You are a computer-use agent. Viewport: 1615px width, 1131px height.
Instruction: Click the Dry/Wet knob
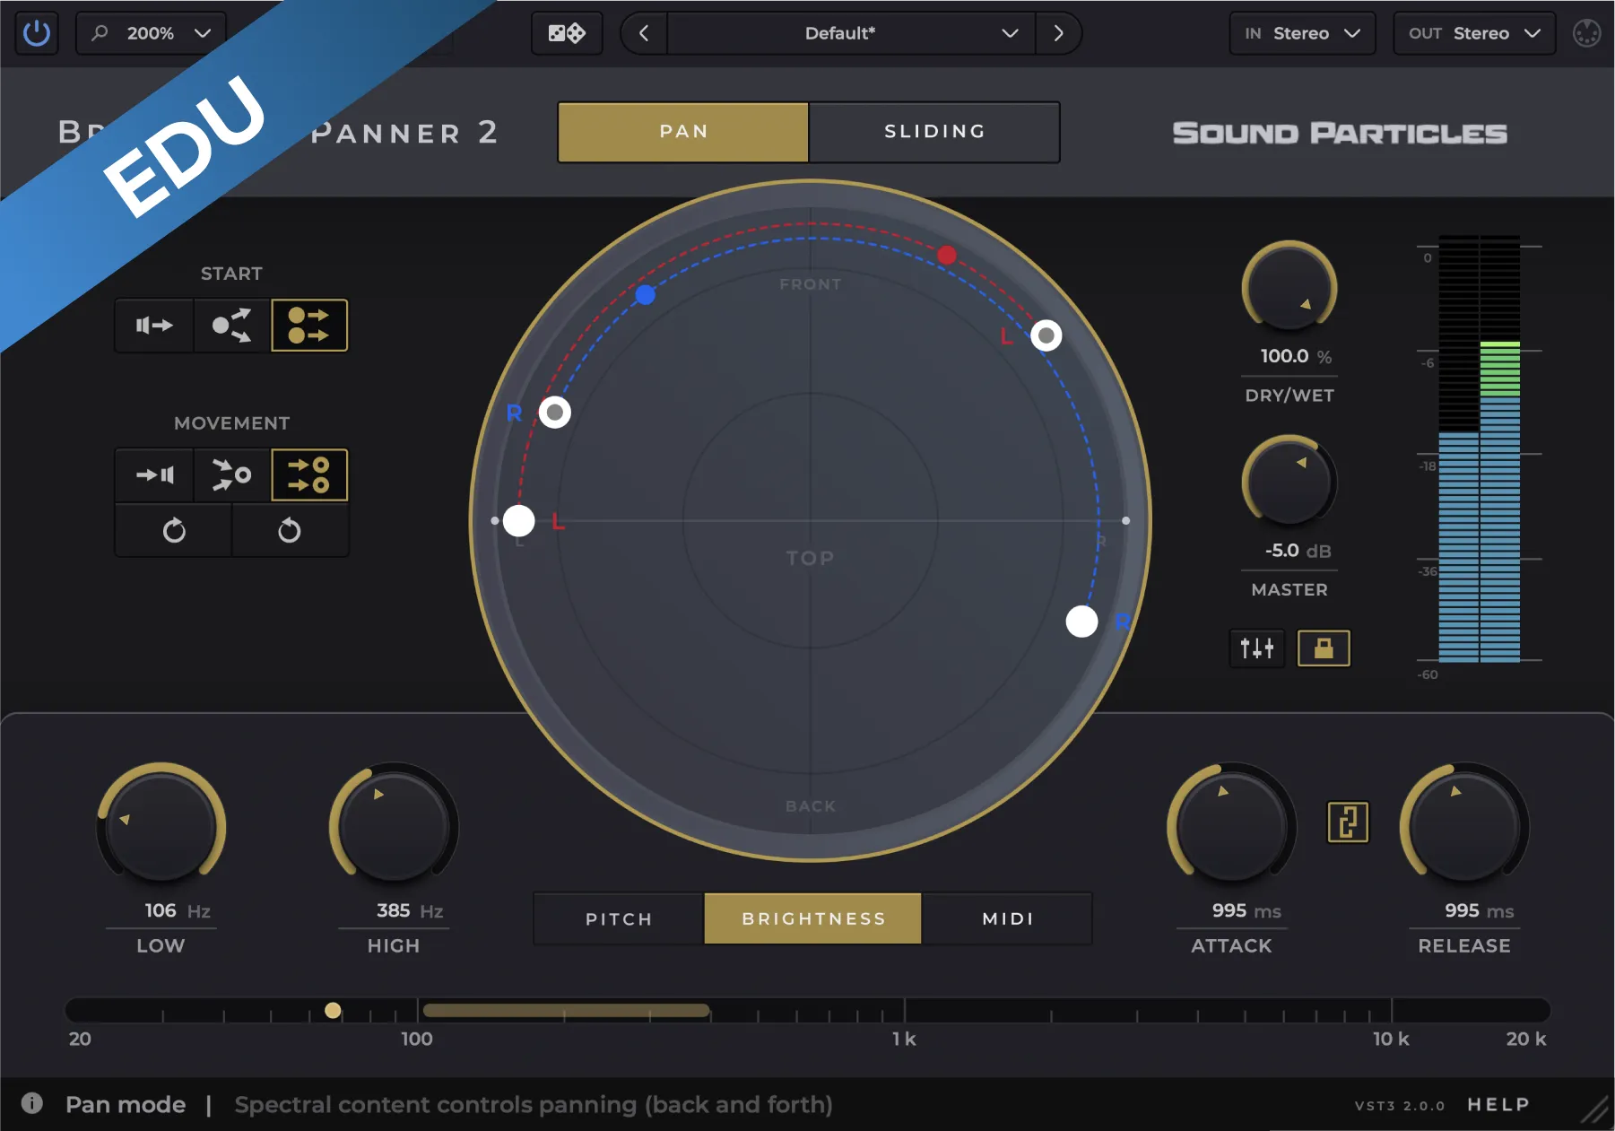1289,288
